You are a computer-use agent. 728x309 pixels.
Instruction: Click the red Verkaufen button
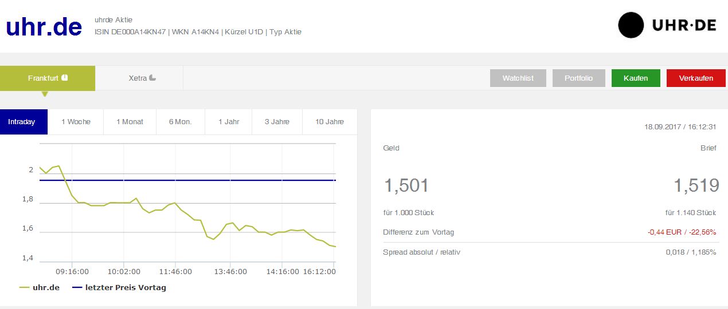[x=696, y=78]
